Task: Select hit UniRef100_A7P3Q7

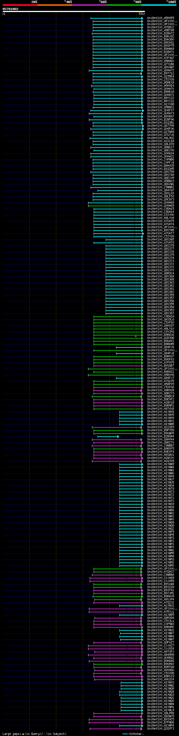Action: pos(161,58)
